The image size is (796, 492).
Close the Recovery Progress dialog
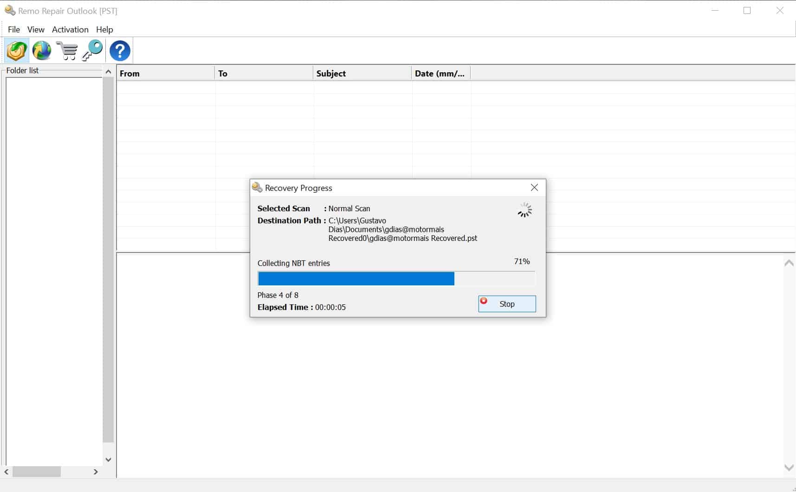click(534, 188)
